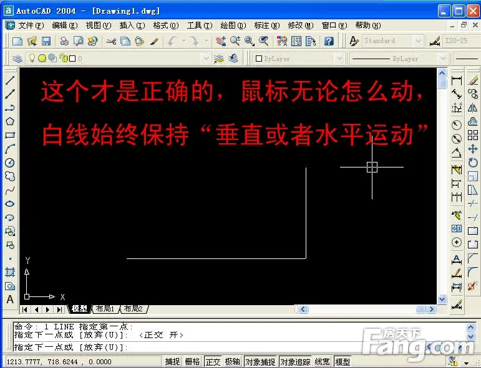Image resolution: width=481 pixels, height=368 pixels.
Task: Select the Mirror modify tool
Action: 473,108
